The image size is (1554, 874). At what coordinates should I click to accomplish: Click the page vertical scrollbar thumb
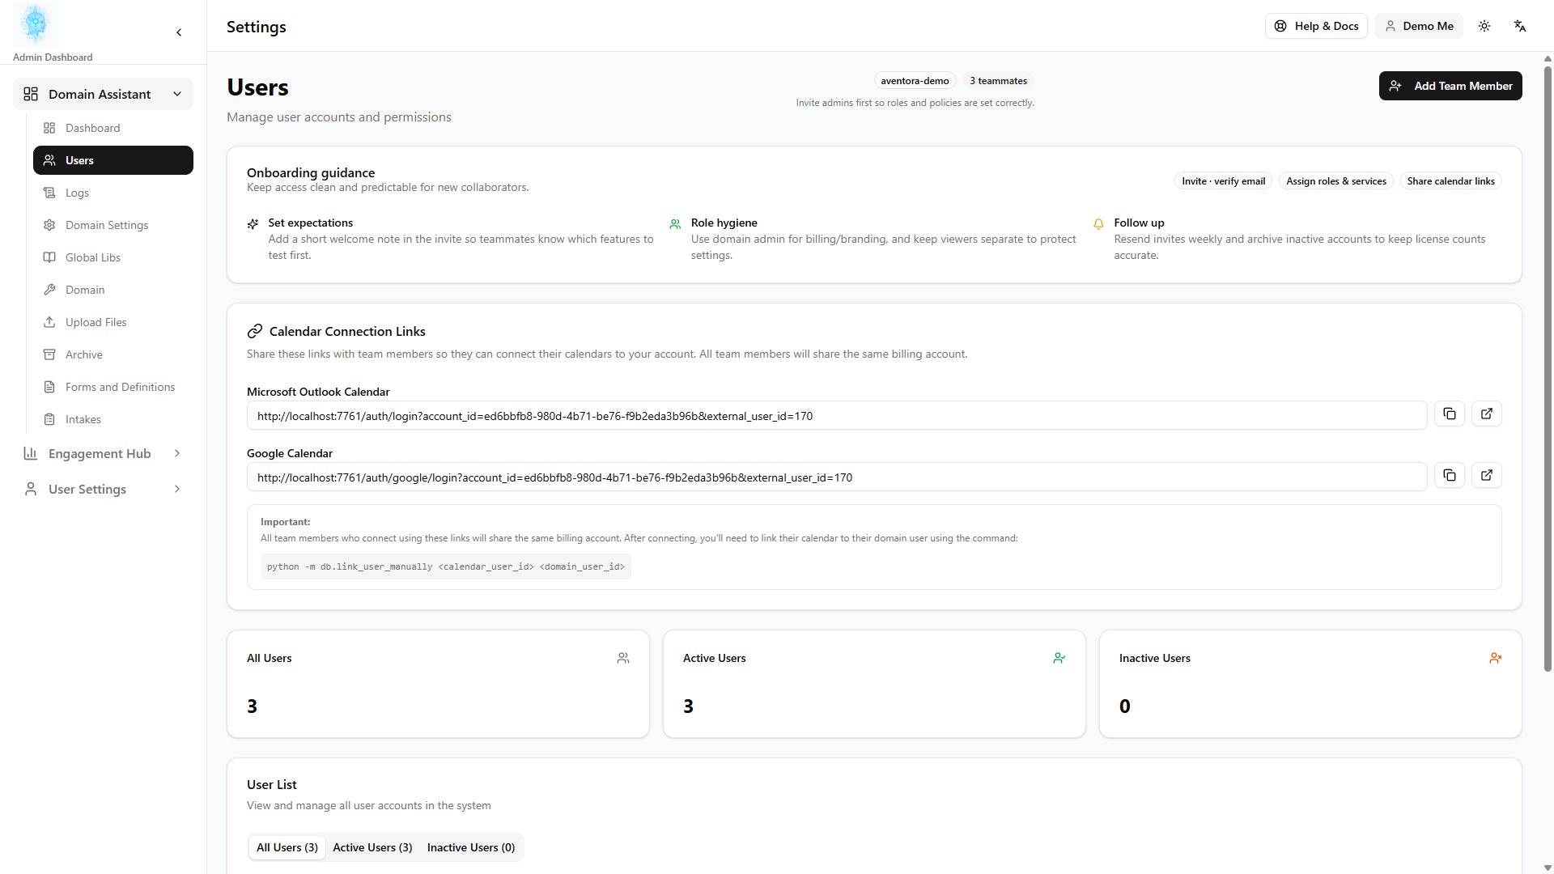1548,368
